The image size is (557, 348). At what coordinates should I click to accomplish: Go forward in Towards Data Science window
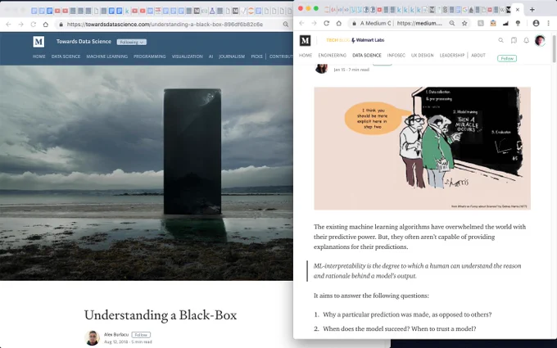(21, 25)
